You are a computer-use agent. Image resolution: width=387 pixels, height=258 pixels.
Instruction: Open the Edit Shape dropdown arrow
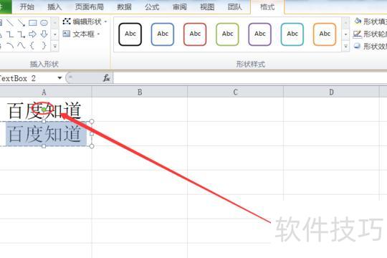pyautogui.click(x=105, y=21)
